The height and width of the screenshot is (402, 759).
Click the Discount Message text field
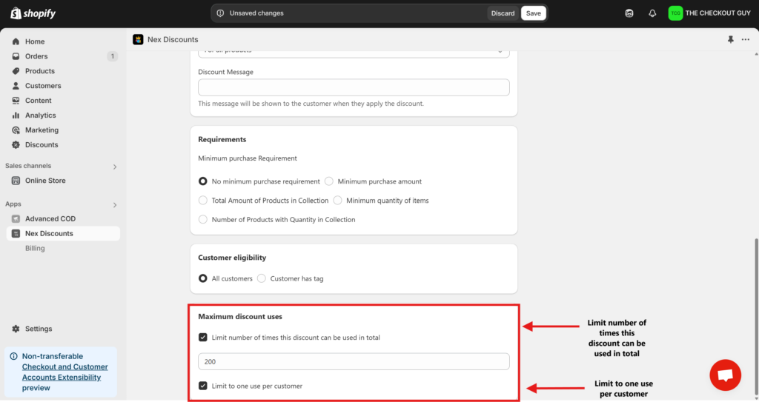tap(354, 87)
